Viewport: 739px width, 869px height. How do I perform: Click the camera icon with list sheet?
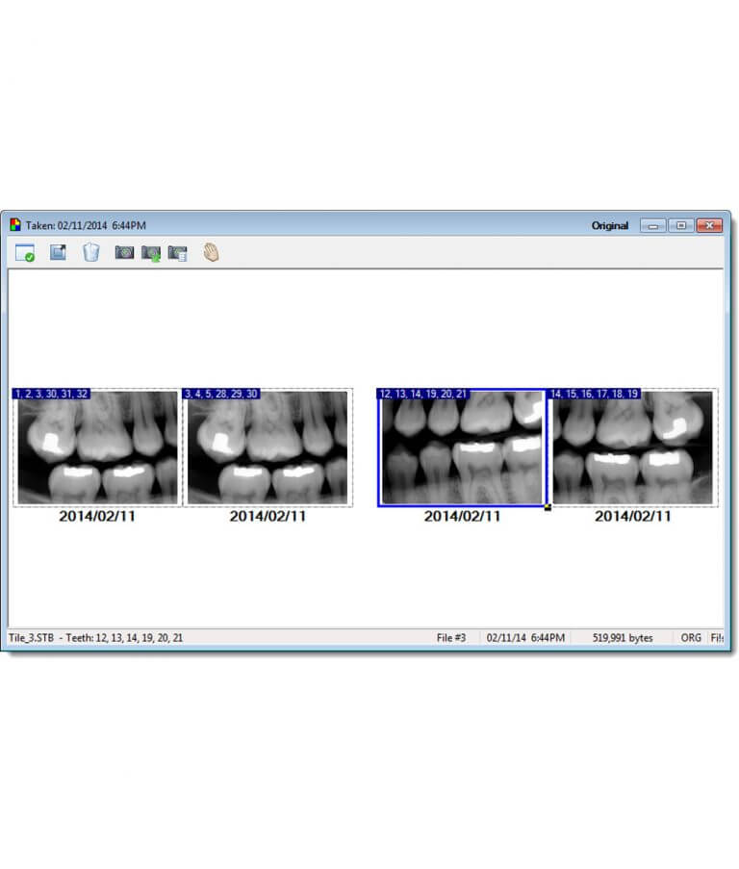click(x=178, y=253)
